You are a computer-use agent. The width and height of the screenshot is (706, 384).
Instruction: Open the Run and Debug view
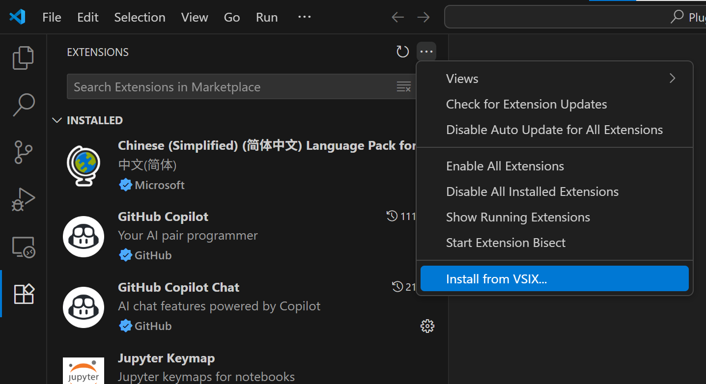[23, 199]
